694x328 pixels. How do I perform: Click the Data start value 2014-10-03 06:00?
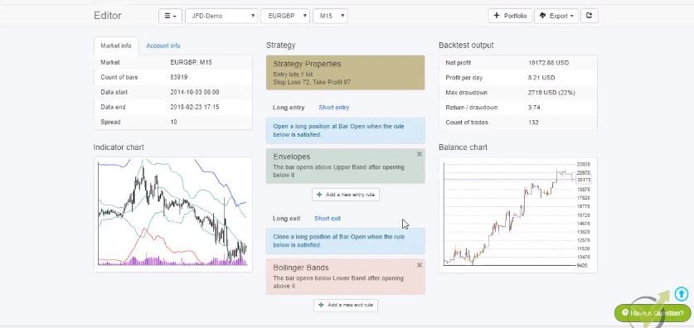point(194,92)
